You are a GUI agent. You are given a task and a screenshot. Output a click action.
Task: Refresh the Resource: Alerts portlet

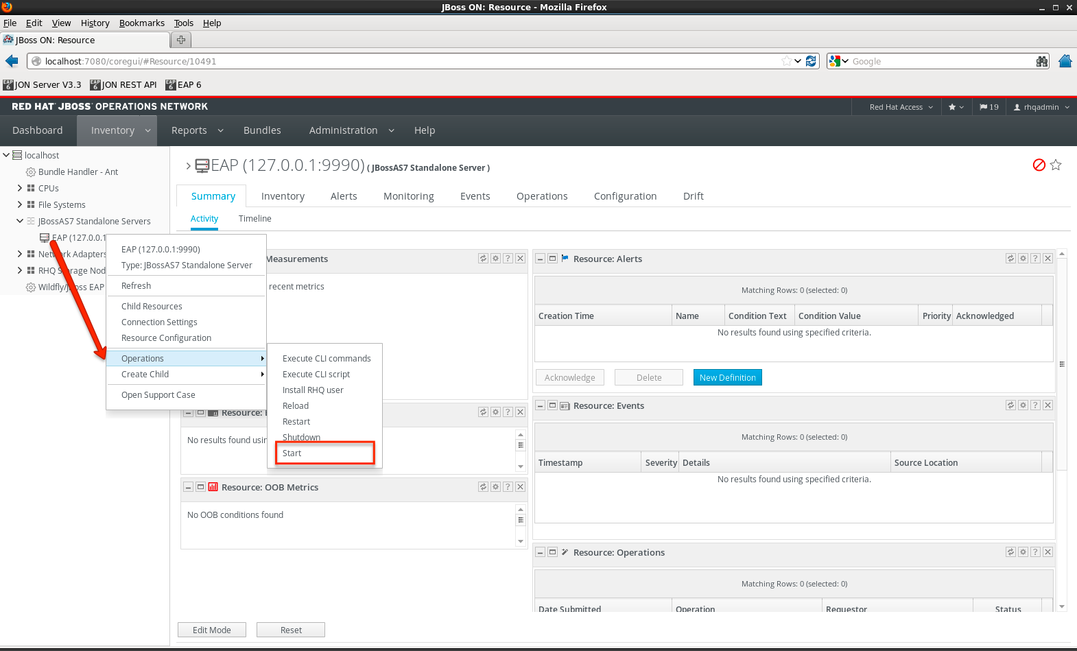(1010, 259)
